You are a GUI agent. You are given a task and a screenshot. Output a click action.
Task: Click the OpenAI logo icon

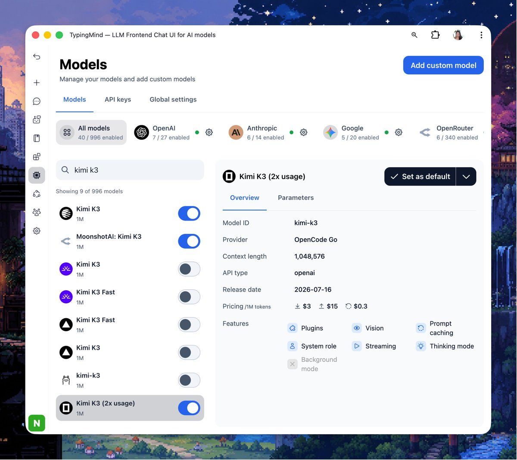(x=141, y=132)
